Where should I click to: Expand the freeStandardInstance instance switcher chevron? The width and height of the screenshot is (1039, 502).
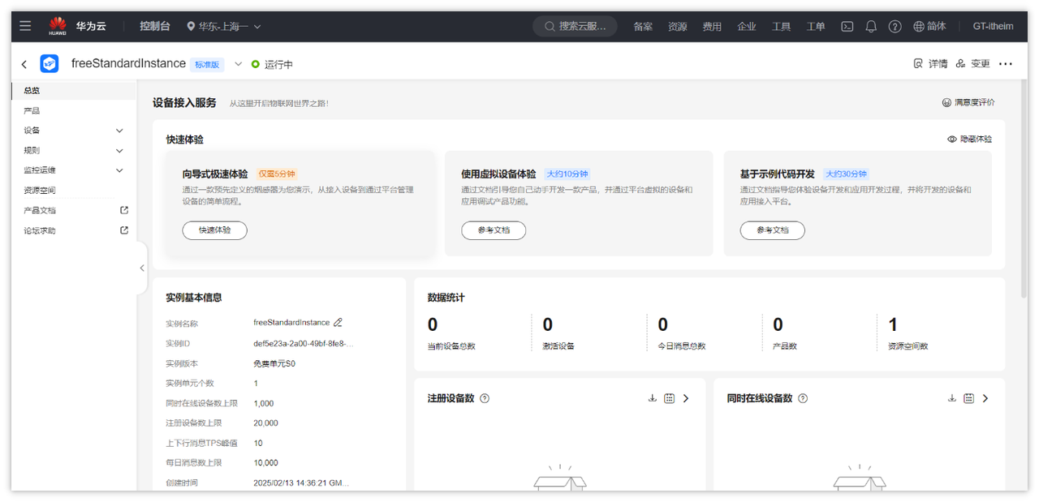pyautogui.click(x=239, y=64)
